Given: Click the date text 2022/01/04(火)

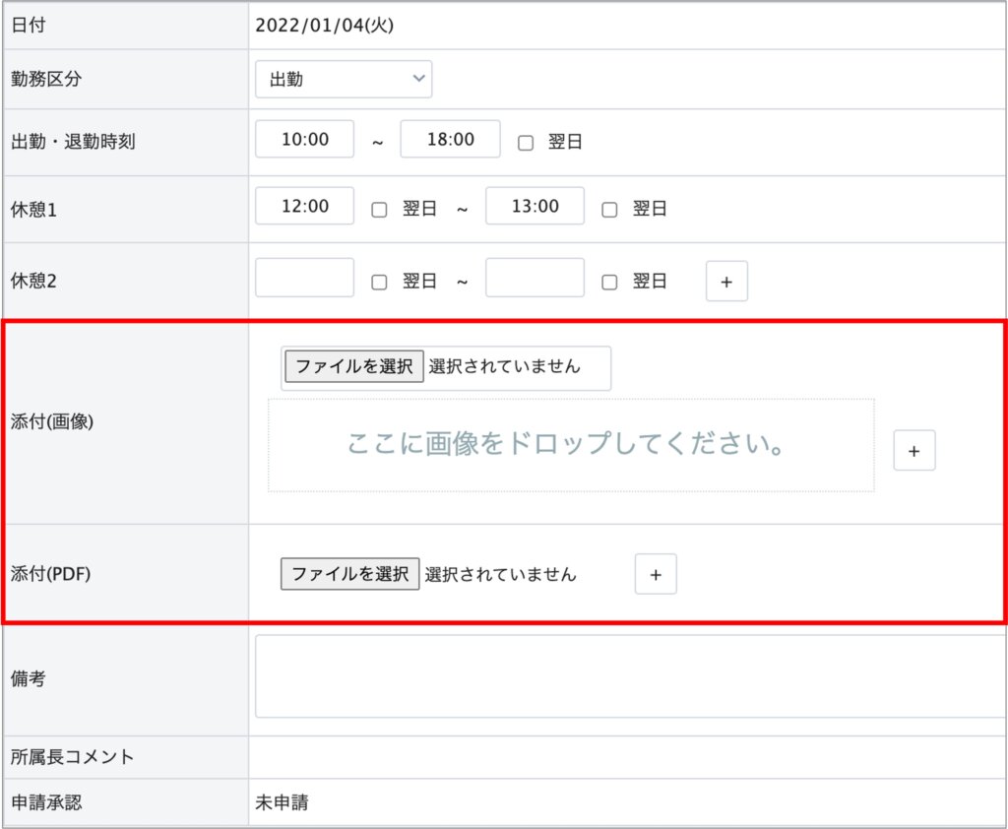Looking at the screenshot, I should (x=324, y=26).
